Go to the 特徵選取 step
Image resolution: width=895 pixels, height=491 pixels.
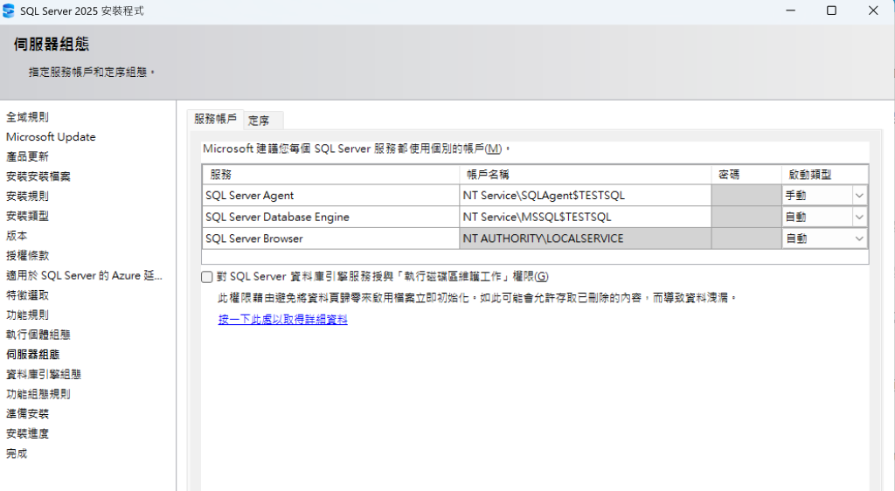(27, 295)
